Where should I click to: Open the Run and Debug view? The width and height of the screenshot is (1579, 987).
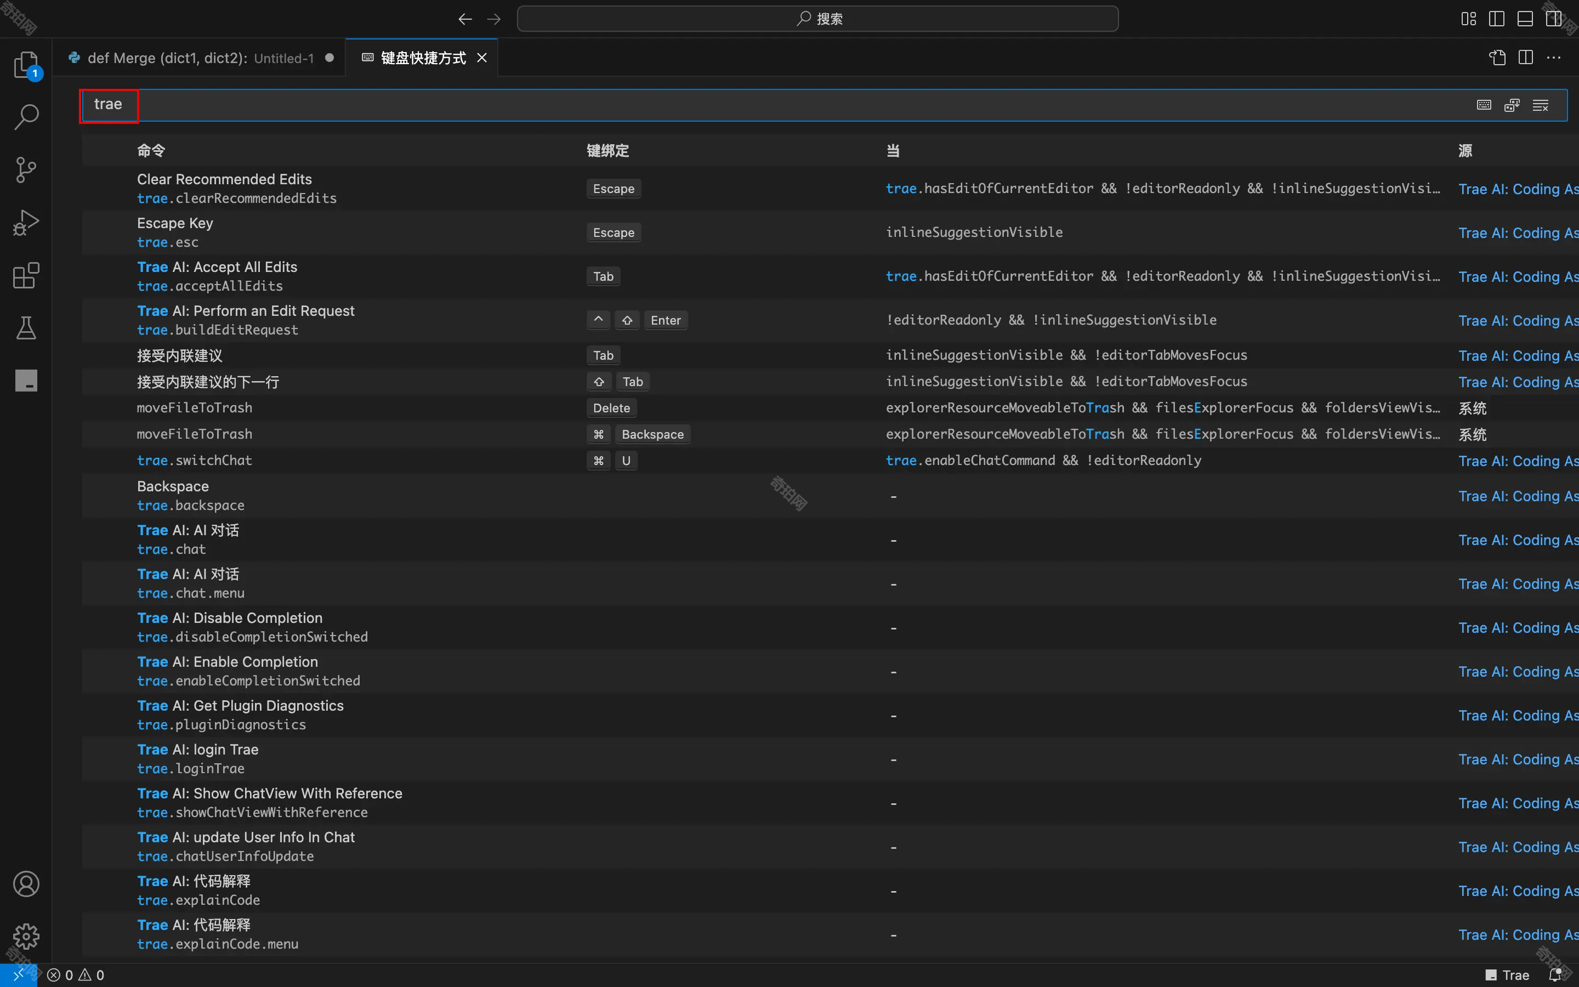point(26,223)
